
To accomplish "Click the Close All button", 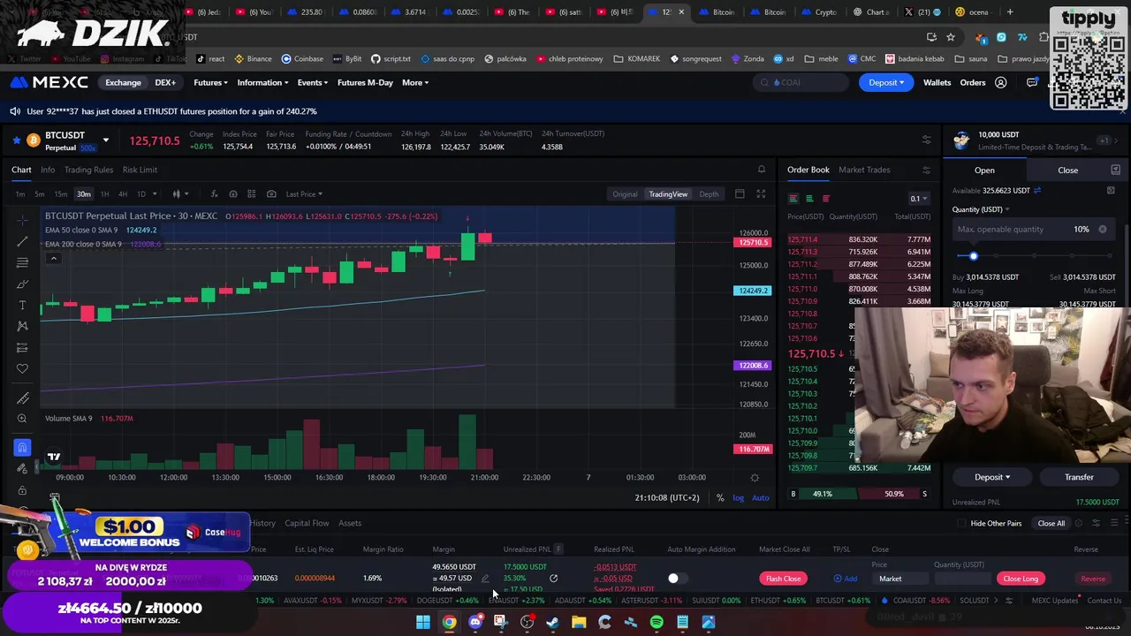I will [x=1051, y=524].
